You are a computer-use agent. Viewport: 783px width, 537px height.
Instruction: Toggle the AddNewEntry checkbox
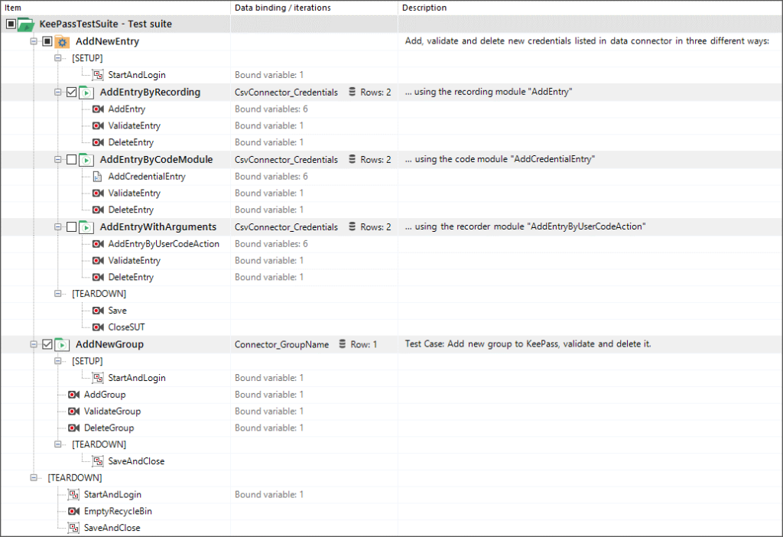pos(47,41)
